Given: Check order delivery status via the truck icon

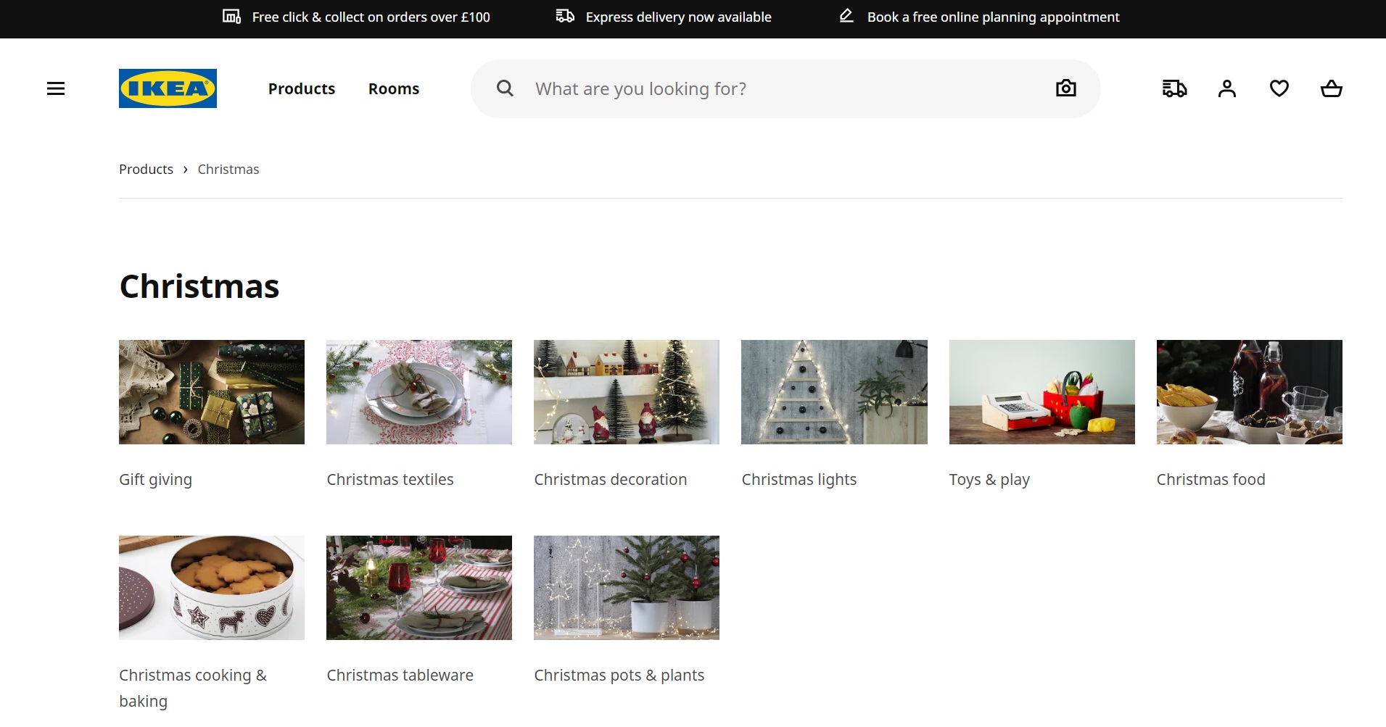Looking at the screenshot, I should point(1174,88).
